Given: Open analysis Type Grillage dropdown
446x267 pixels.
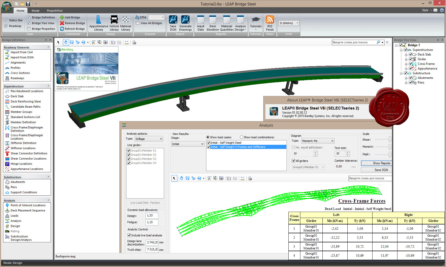Looking at the screenshot, I should (149, 139).
